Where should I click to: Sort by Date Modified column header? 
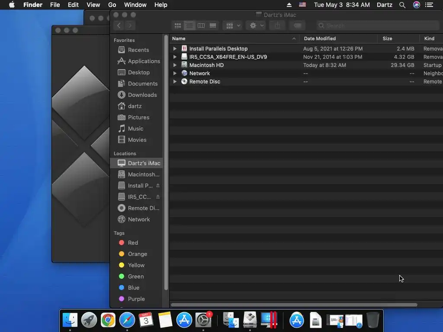click(338, 38)
